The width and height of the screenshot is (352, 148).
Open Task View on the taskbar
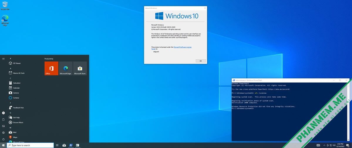pos(57,145)
